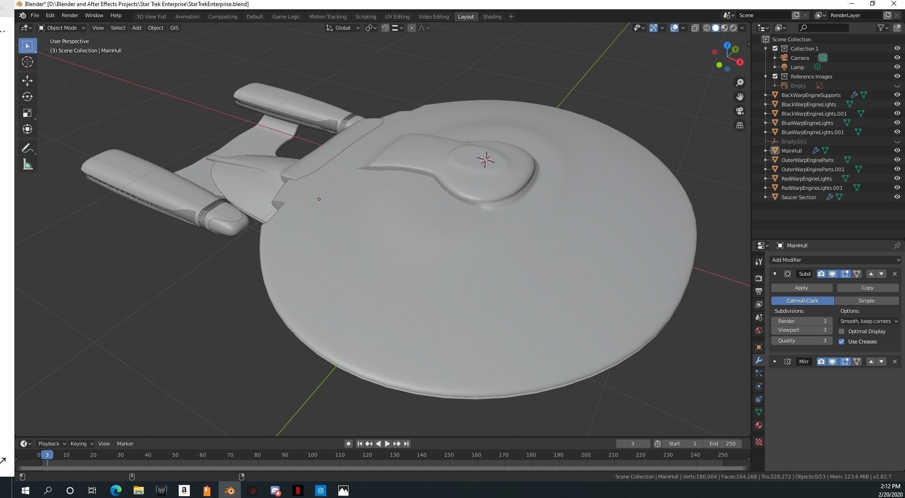Click the Quality value field
The width and height of the screenshot is (905, 498).
[802, 341]
